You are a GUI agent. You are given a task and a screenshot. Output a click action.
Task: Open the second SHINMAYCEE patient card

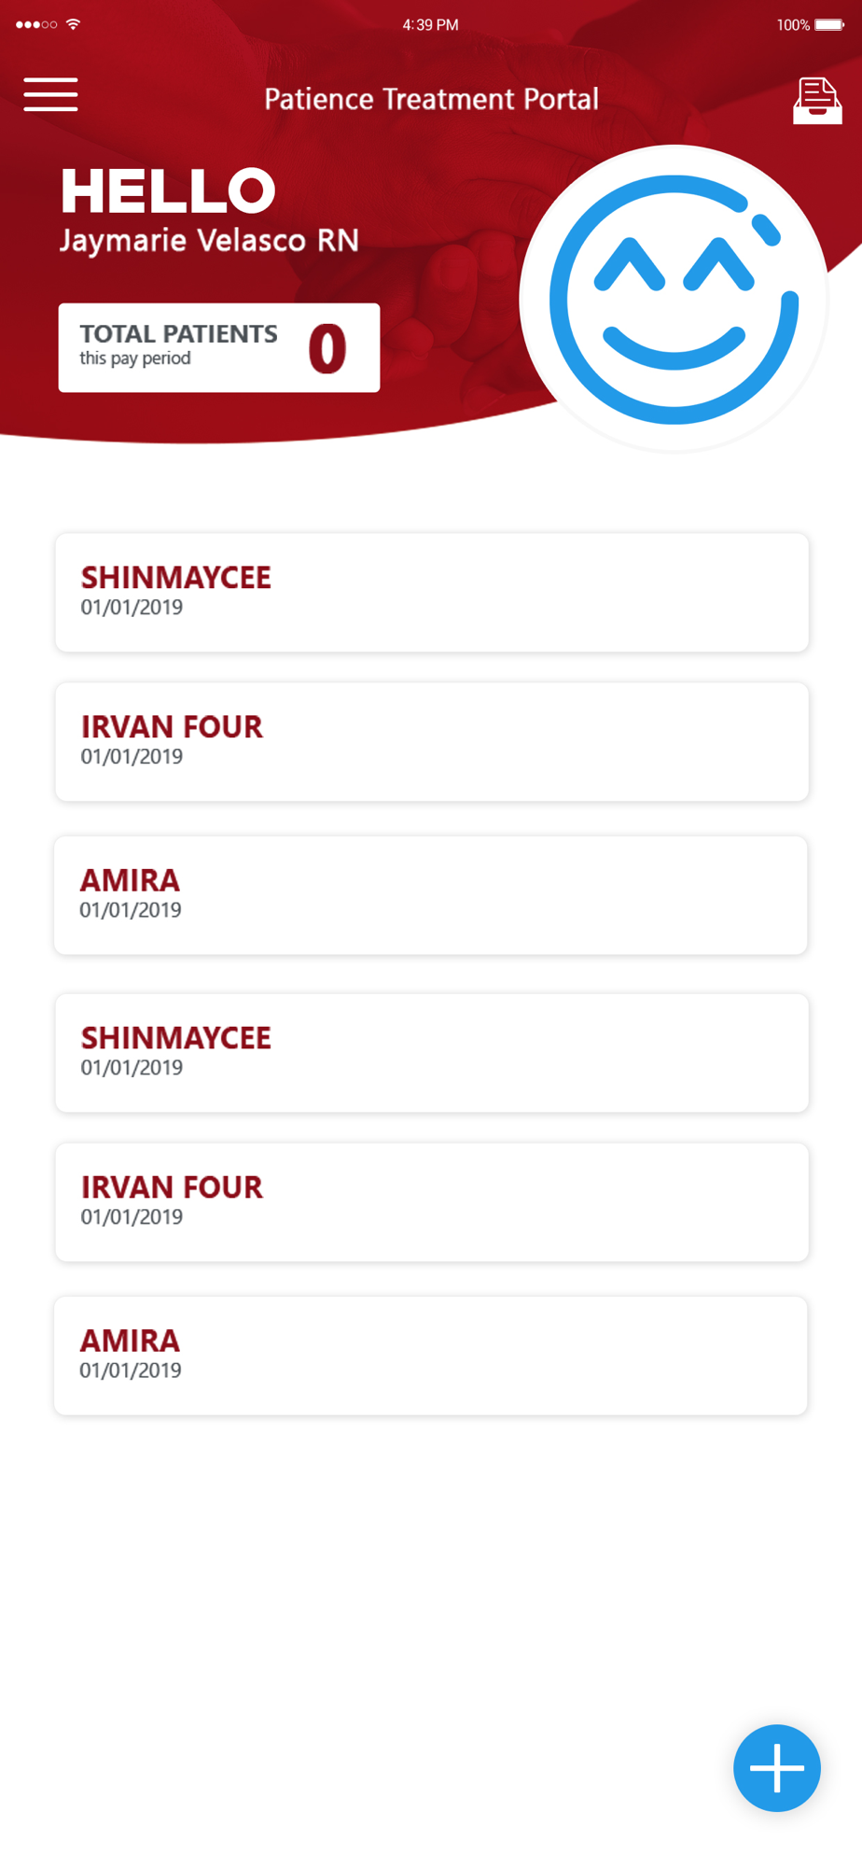click(x=432, y=1052)
